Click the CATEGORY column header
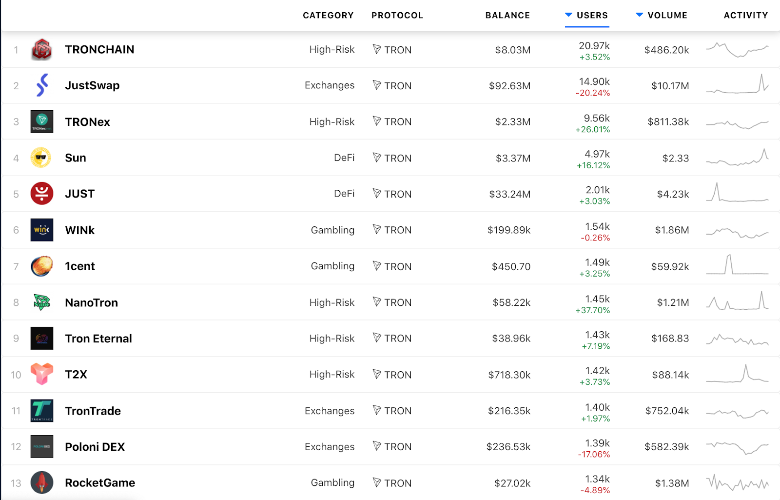The height and width of the screenshot is (500, 780). (328, 16)
